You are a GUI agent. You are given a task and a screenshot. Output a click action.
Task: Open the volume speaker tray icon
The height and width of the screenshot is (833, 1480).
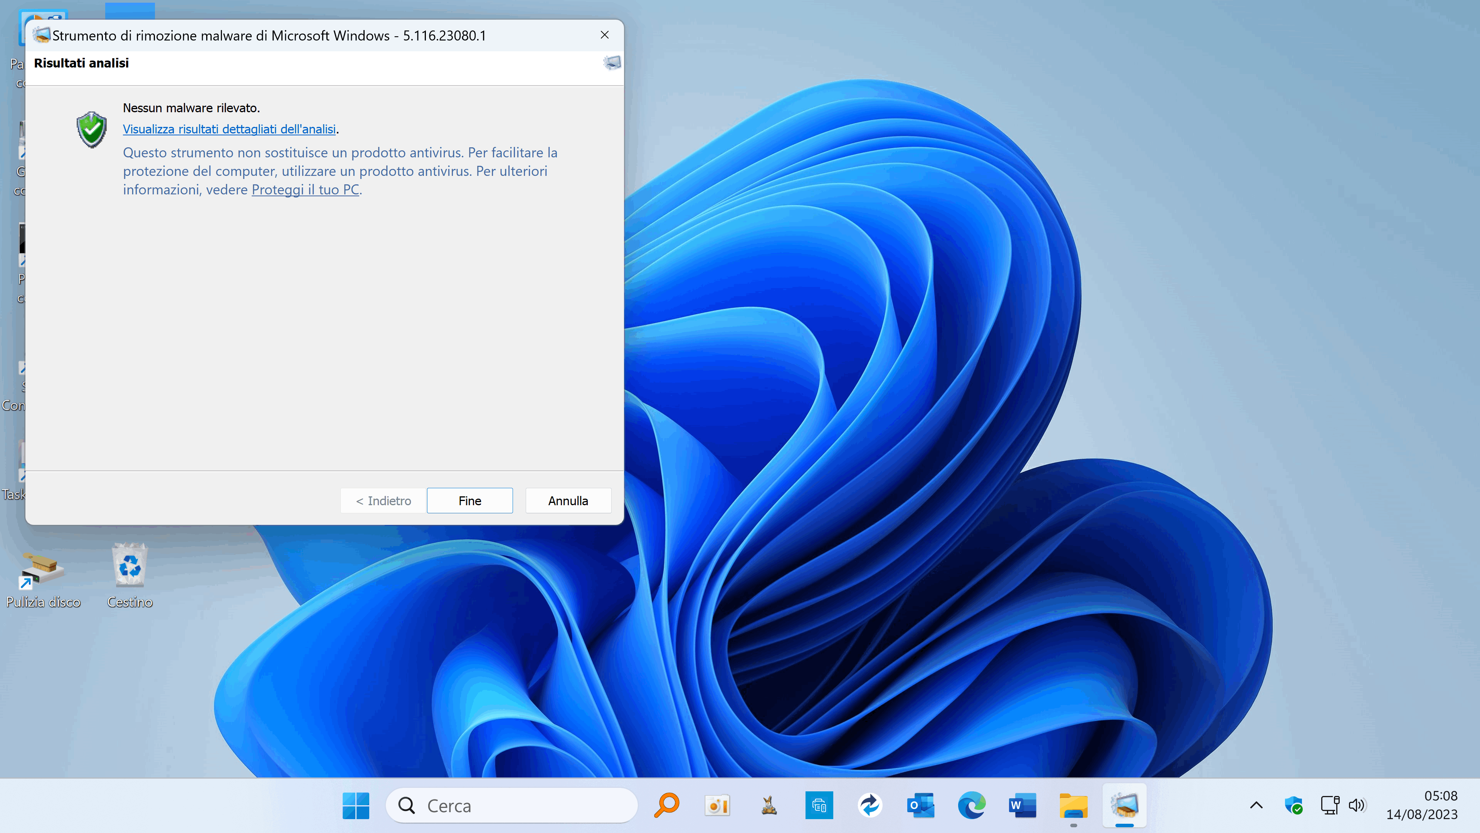[x=1357, y=805]
